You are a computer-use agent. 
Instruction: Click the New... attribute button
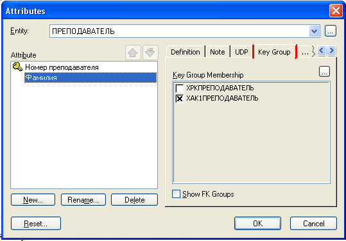[33, 200]
